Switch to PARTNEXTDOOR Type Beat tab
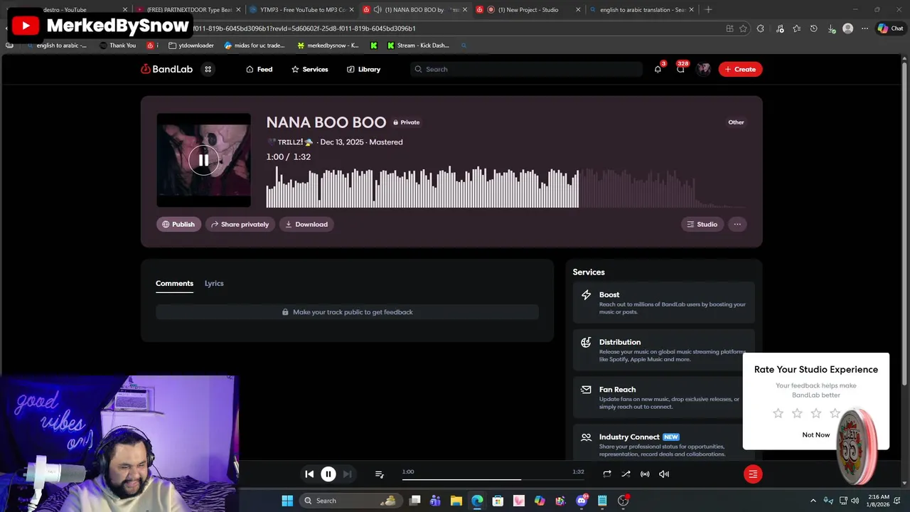Viewport: 910px width, 512px height. tap(188, 10)
